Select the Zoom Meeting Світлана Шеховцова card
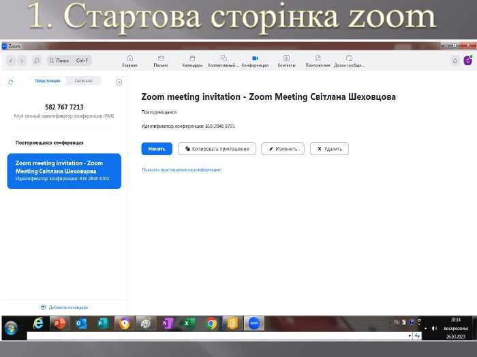Viewport: 477px width, 357px height. click(64, 171)
